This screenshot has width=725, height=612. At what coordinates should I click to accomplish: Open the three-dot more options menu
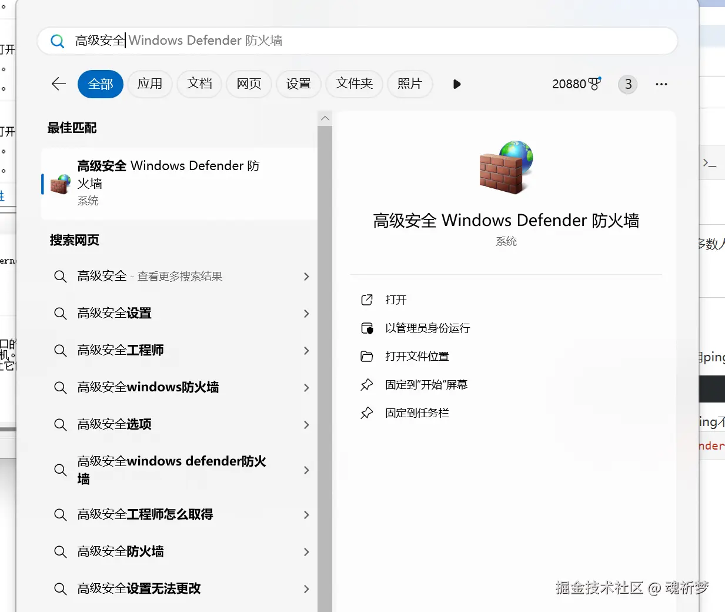[x=661, y=84]
